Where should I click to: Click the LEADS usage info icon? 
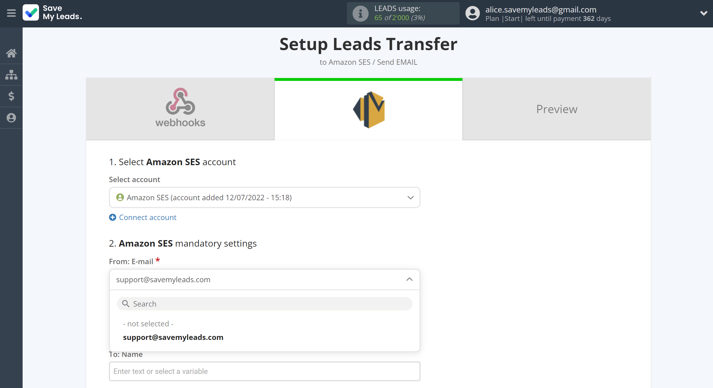coord(360,13)
